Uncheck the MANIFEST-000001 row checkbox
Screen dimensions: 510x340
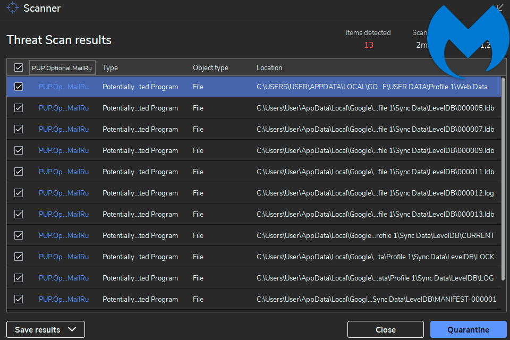tap(19, 299)
